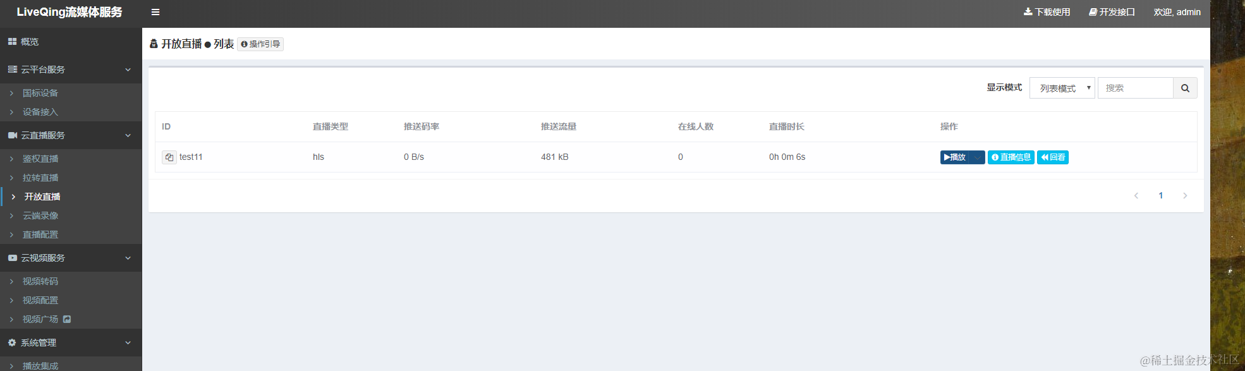Click the 播放 play button for test11
This screenshot has height=371, width=1245.
click(x=955, y=157)
